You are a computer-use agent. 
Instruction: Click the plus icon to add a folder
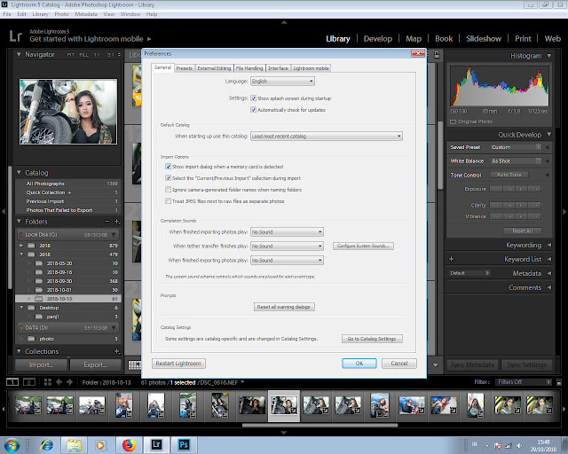point(116,221)
